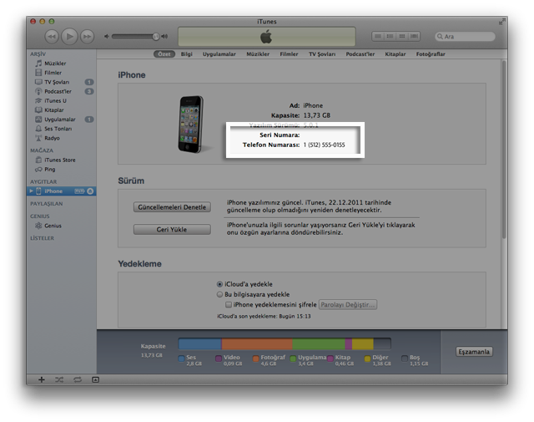The image size is (534, 422).
Task: Click the blue Ses capacity segment
Action: (200, 344)
